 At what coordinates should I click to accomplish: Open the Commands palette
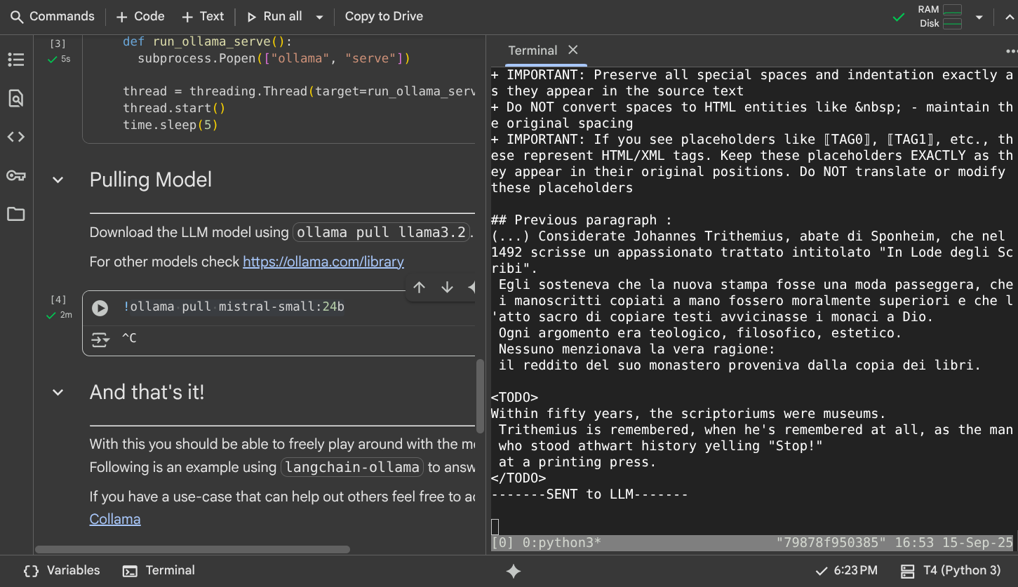(x=53, y=17)
